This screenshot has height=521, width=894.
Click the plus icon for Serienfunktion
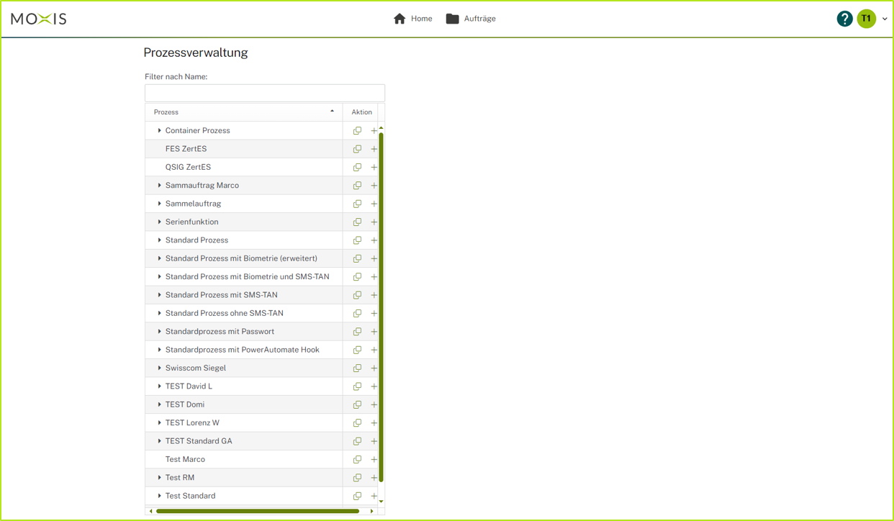374,222
